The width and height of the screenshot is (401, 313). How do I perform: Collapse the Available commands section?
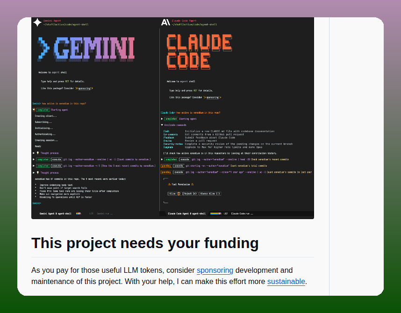(162, 125)
